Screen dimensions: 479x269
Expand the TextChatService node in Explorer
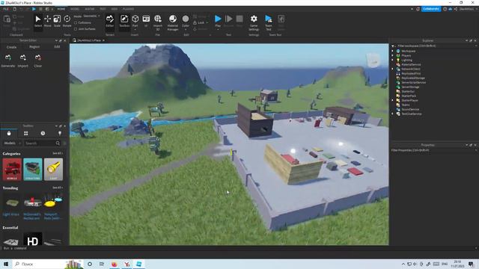coord(392,114)
